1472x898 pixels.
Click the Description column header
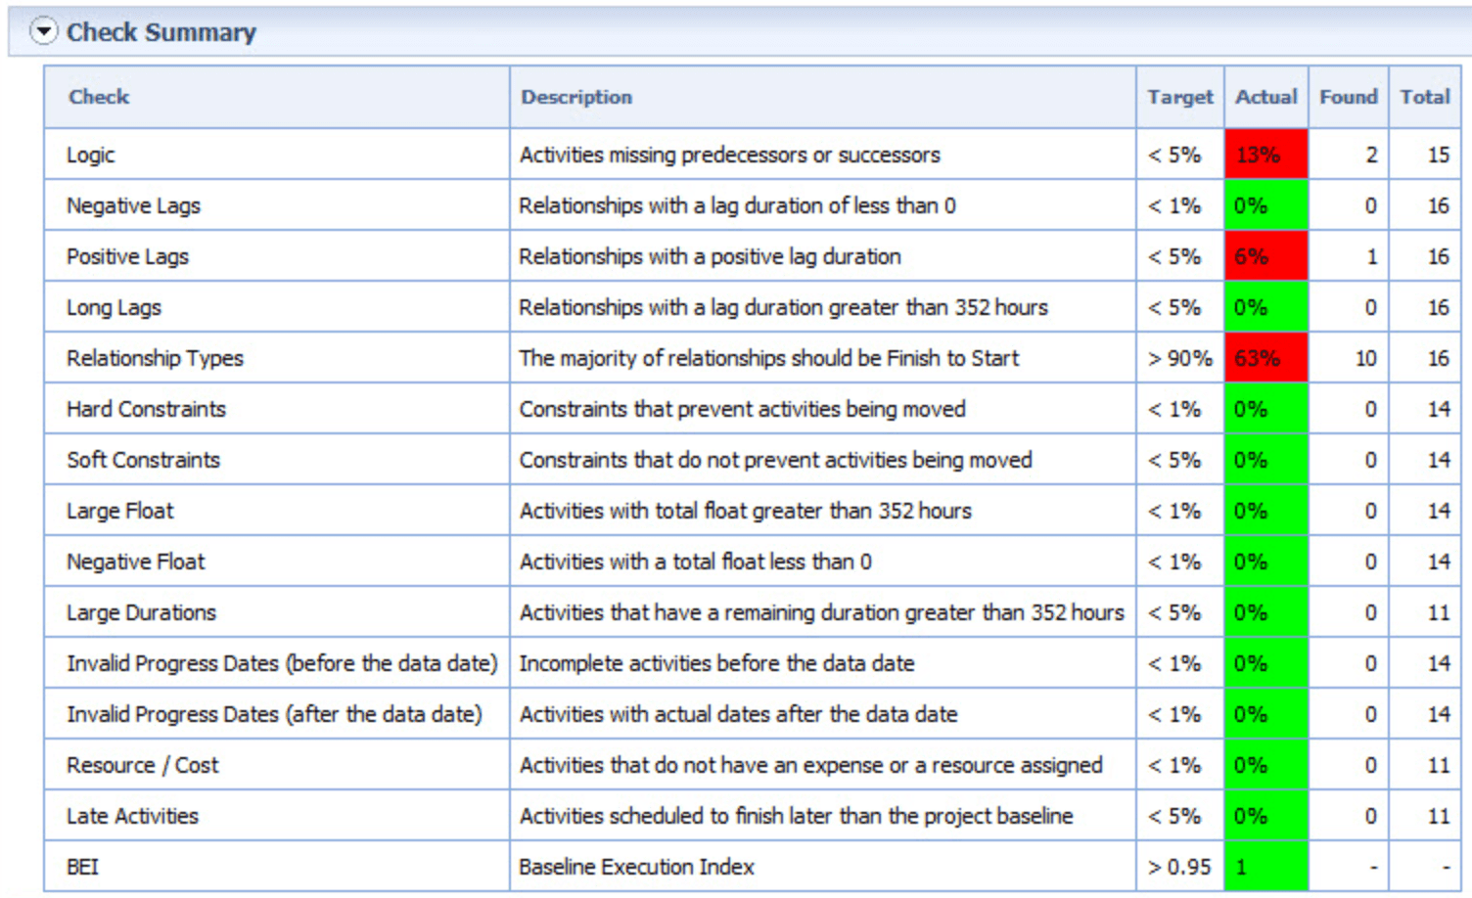coord(576,97)
